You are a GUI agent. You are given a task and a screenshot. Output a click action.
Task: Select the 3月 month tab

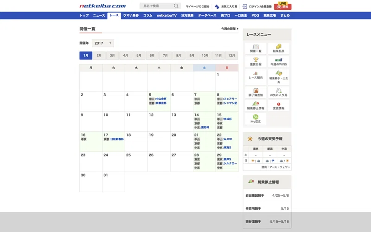coord(112,55)
